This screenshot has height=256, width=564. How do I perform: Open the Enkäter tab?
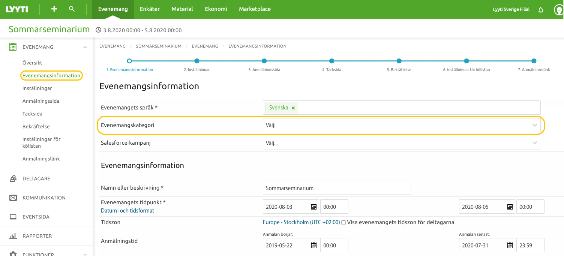point(150,9)
